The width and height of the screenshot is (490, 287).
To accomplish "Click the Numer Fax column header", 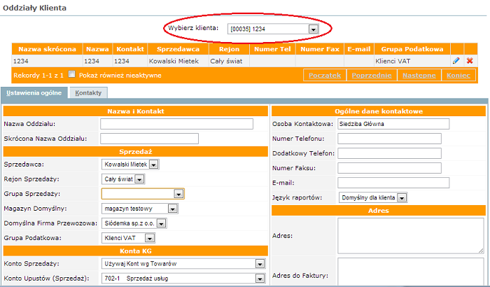I will (320, 49).
